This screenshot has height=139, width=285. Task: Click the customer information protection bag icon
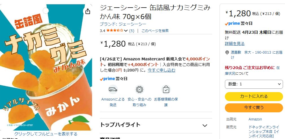pos(166,89)
